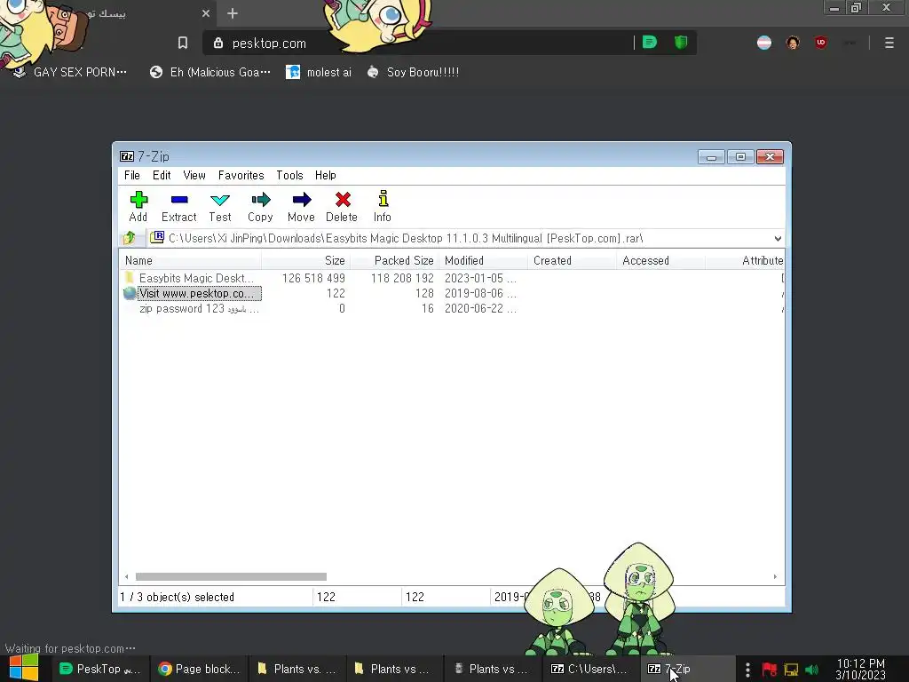Open the Eh (Malicious Goa... bookmark

tap(210, 72)
